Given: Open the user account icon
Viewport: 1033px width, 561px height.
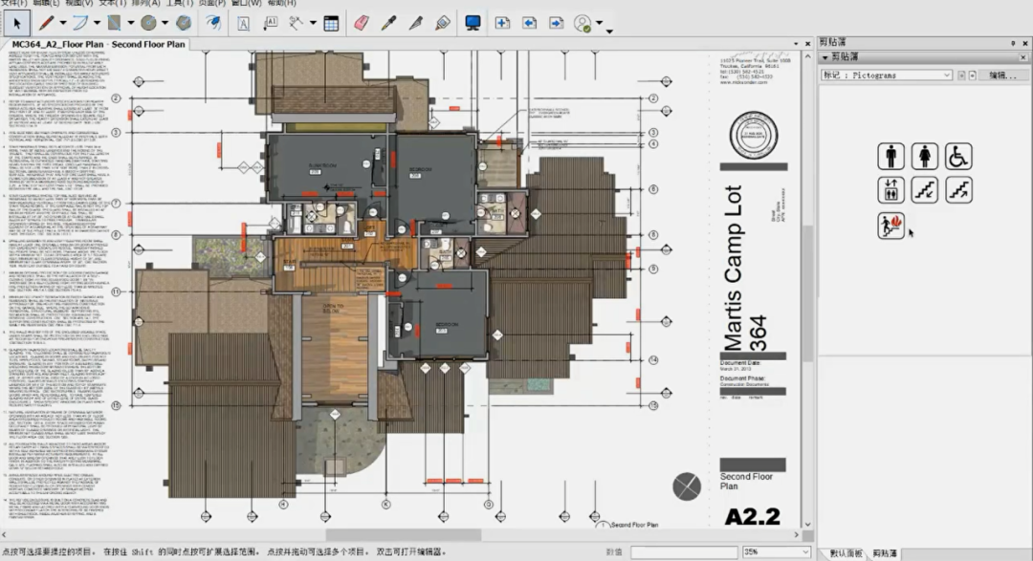Looking at the screenshot, I should pyautogui.click(x=582, y=24).
